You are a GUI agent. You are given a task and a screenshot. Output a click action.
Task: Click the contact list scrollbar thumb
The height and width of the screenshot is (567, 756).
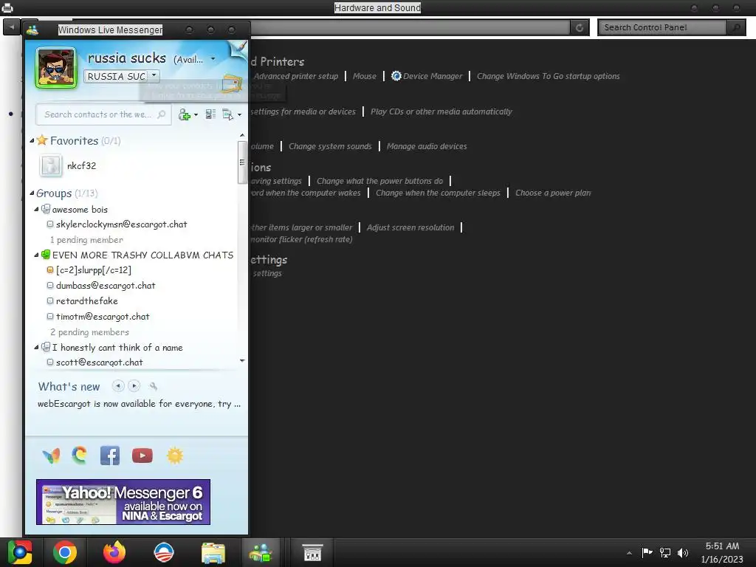(x=242, y=162)
